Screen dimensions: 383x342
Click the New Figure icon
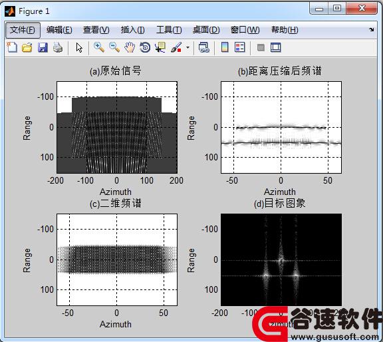[x=12, y=47]
